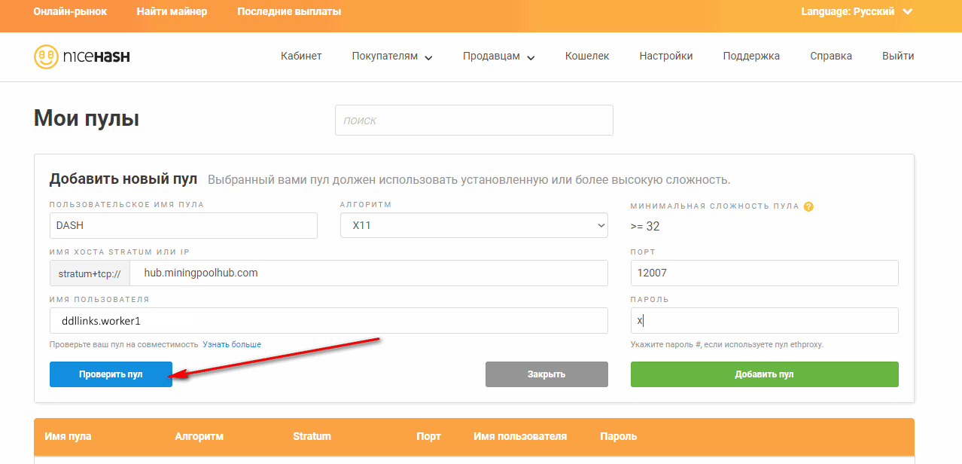Click the stratum host field hub.miningpoolhub.com
The width and height of the screenshot is (962, 464).
tap(369, 273)
